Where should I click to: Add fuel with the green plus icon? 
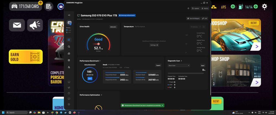click(x=256, y=7)
